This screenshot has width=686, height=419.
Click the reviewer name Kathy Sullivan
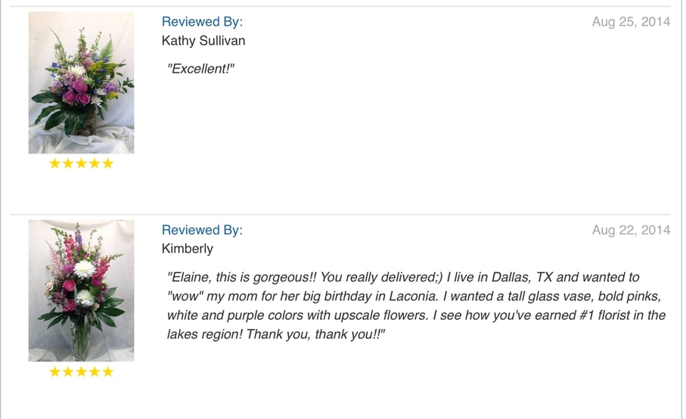click(203, 41)
